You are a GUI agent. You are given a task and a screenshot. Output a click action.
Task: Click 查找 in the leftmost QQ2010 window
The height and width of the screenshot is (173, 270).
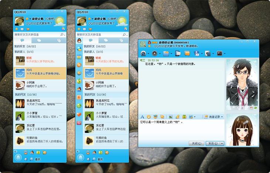(37, 159)
